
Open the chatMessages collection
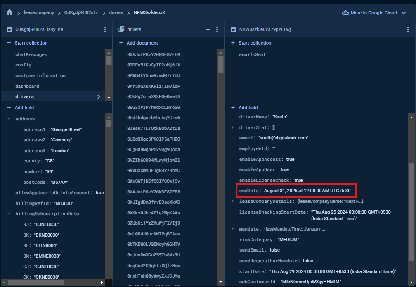click(31, 54)
